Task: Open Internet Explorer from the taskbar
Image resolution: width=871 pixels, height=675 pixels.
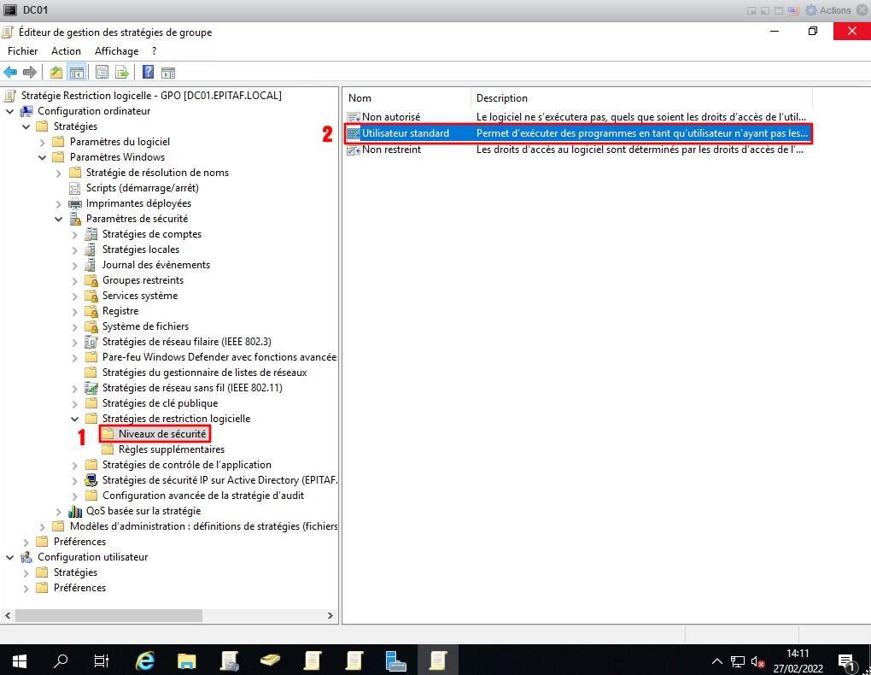Action: click(146, 660)
